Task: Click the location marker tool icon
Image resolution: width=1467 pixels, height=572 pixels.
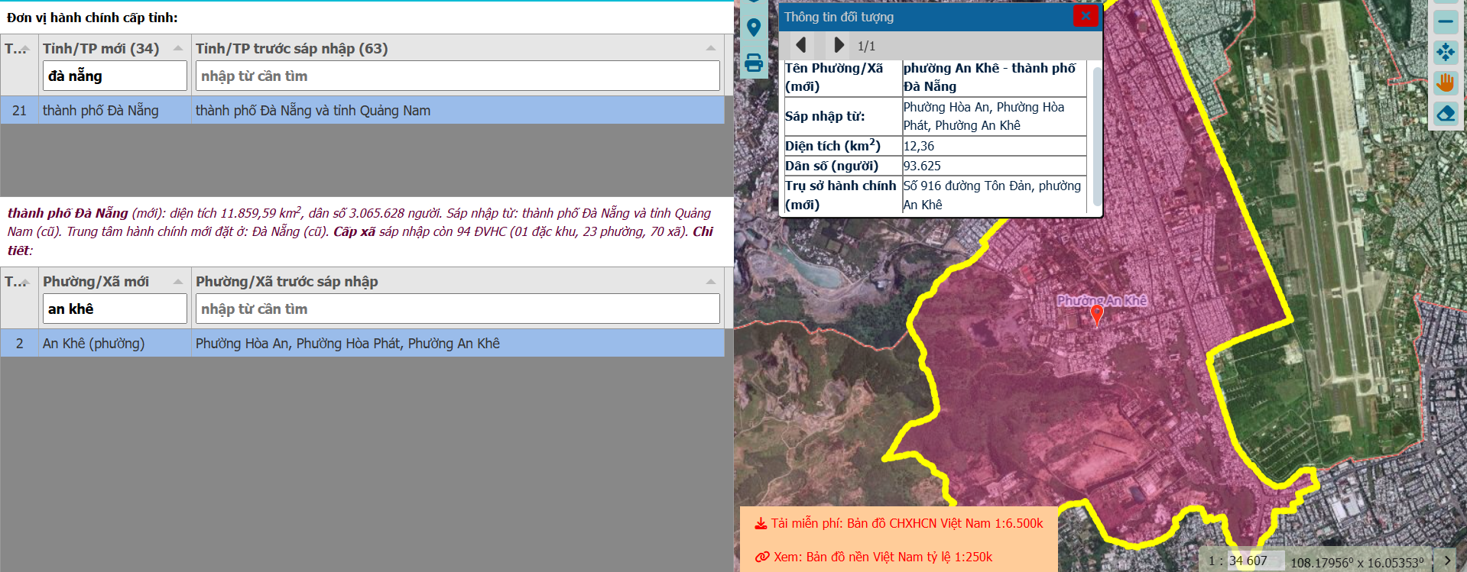Action: tap(754, 28)
